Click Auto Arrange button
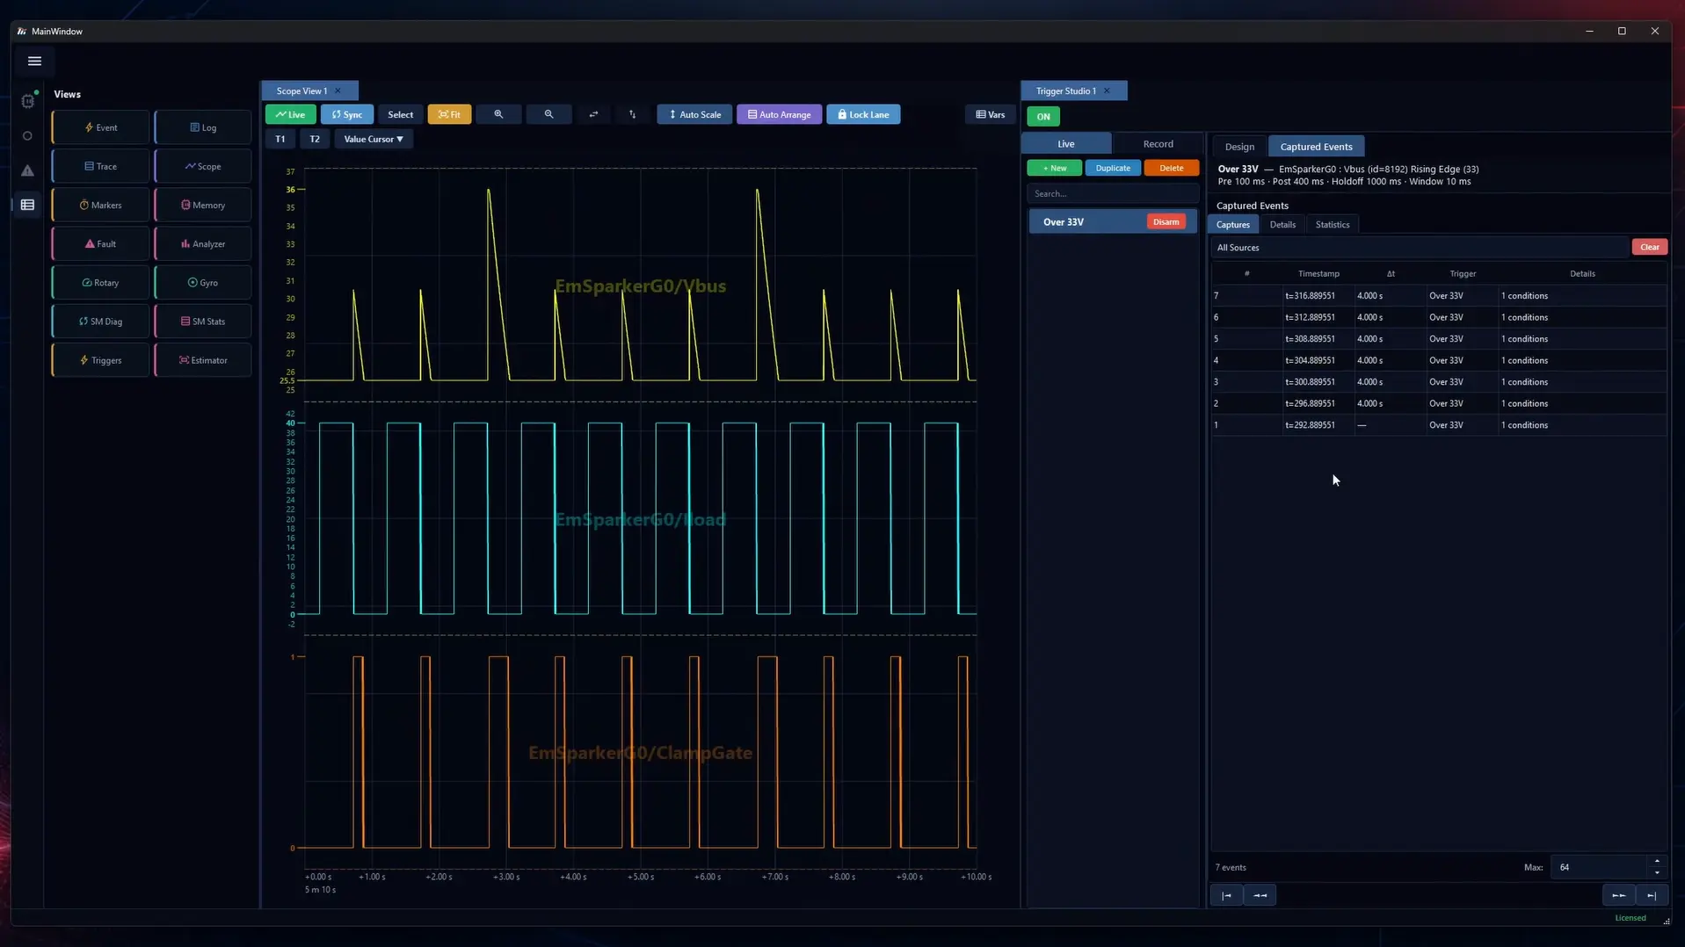The image size is (1685, 947). point(779,114)
